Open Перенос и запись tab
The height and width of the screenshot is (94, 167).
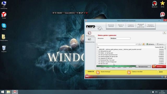pyautogui.click(x=121, y=26)
